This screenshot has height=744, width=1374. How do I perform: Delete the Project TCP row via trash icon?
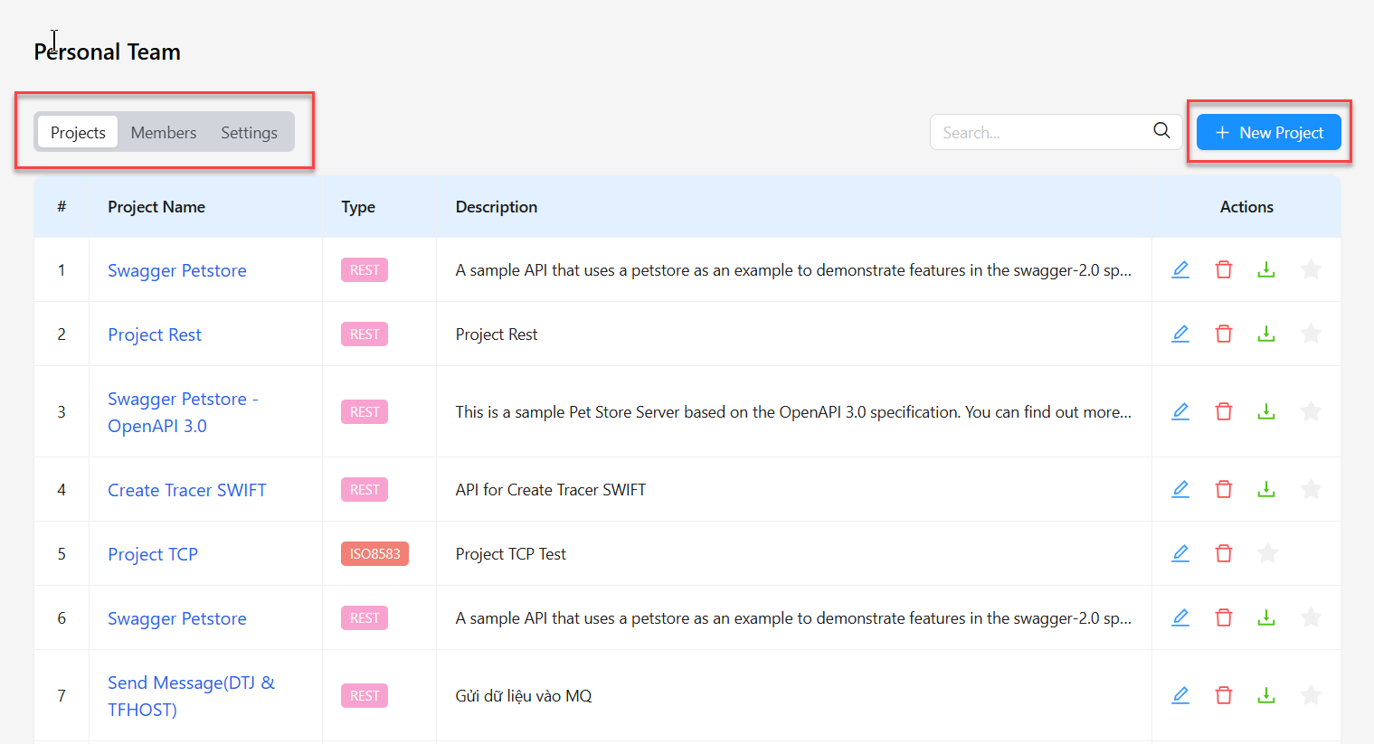click(1224, 553)
